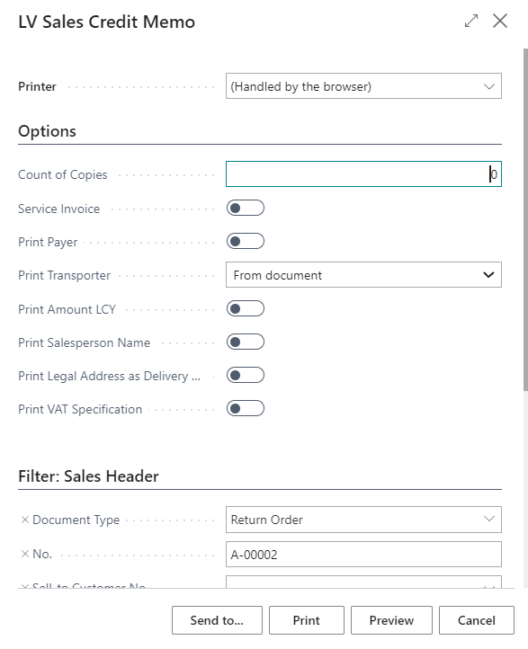Screen dimensions: 528x649
Task: Click the Preview button
Action: point(391,620)
